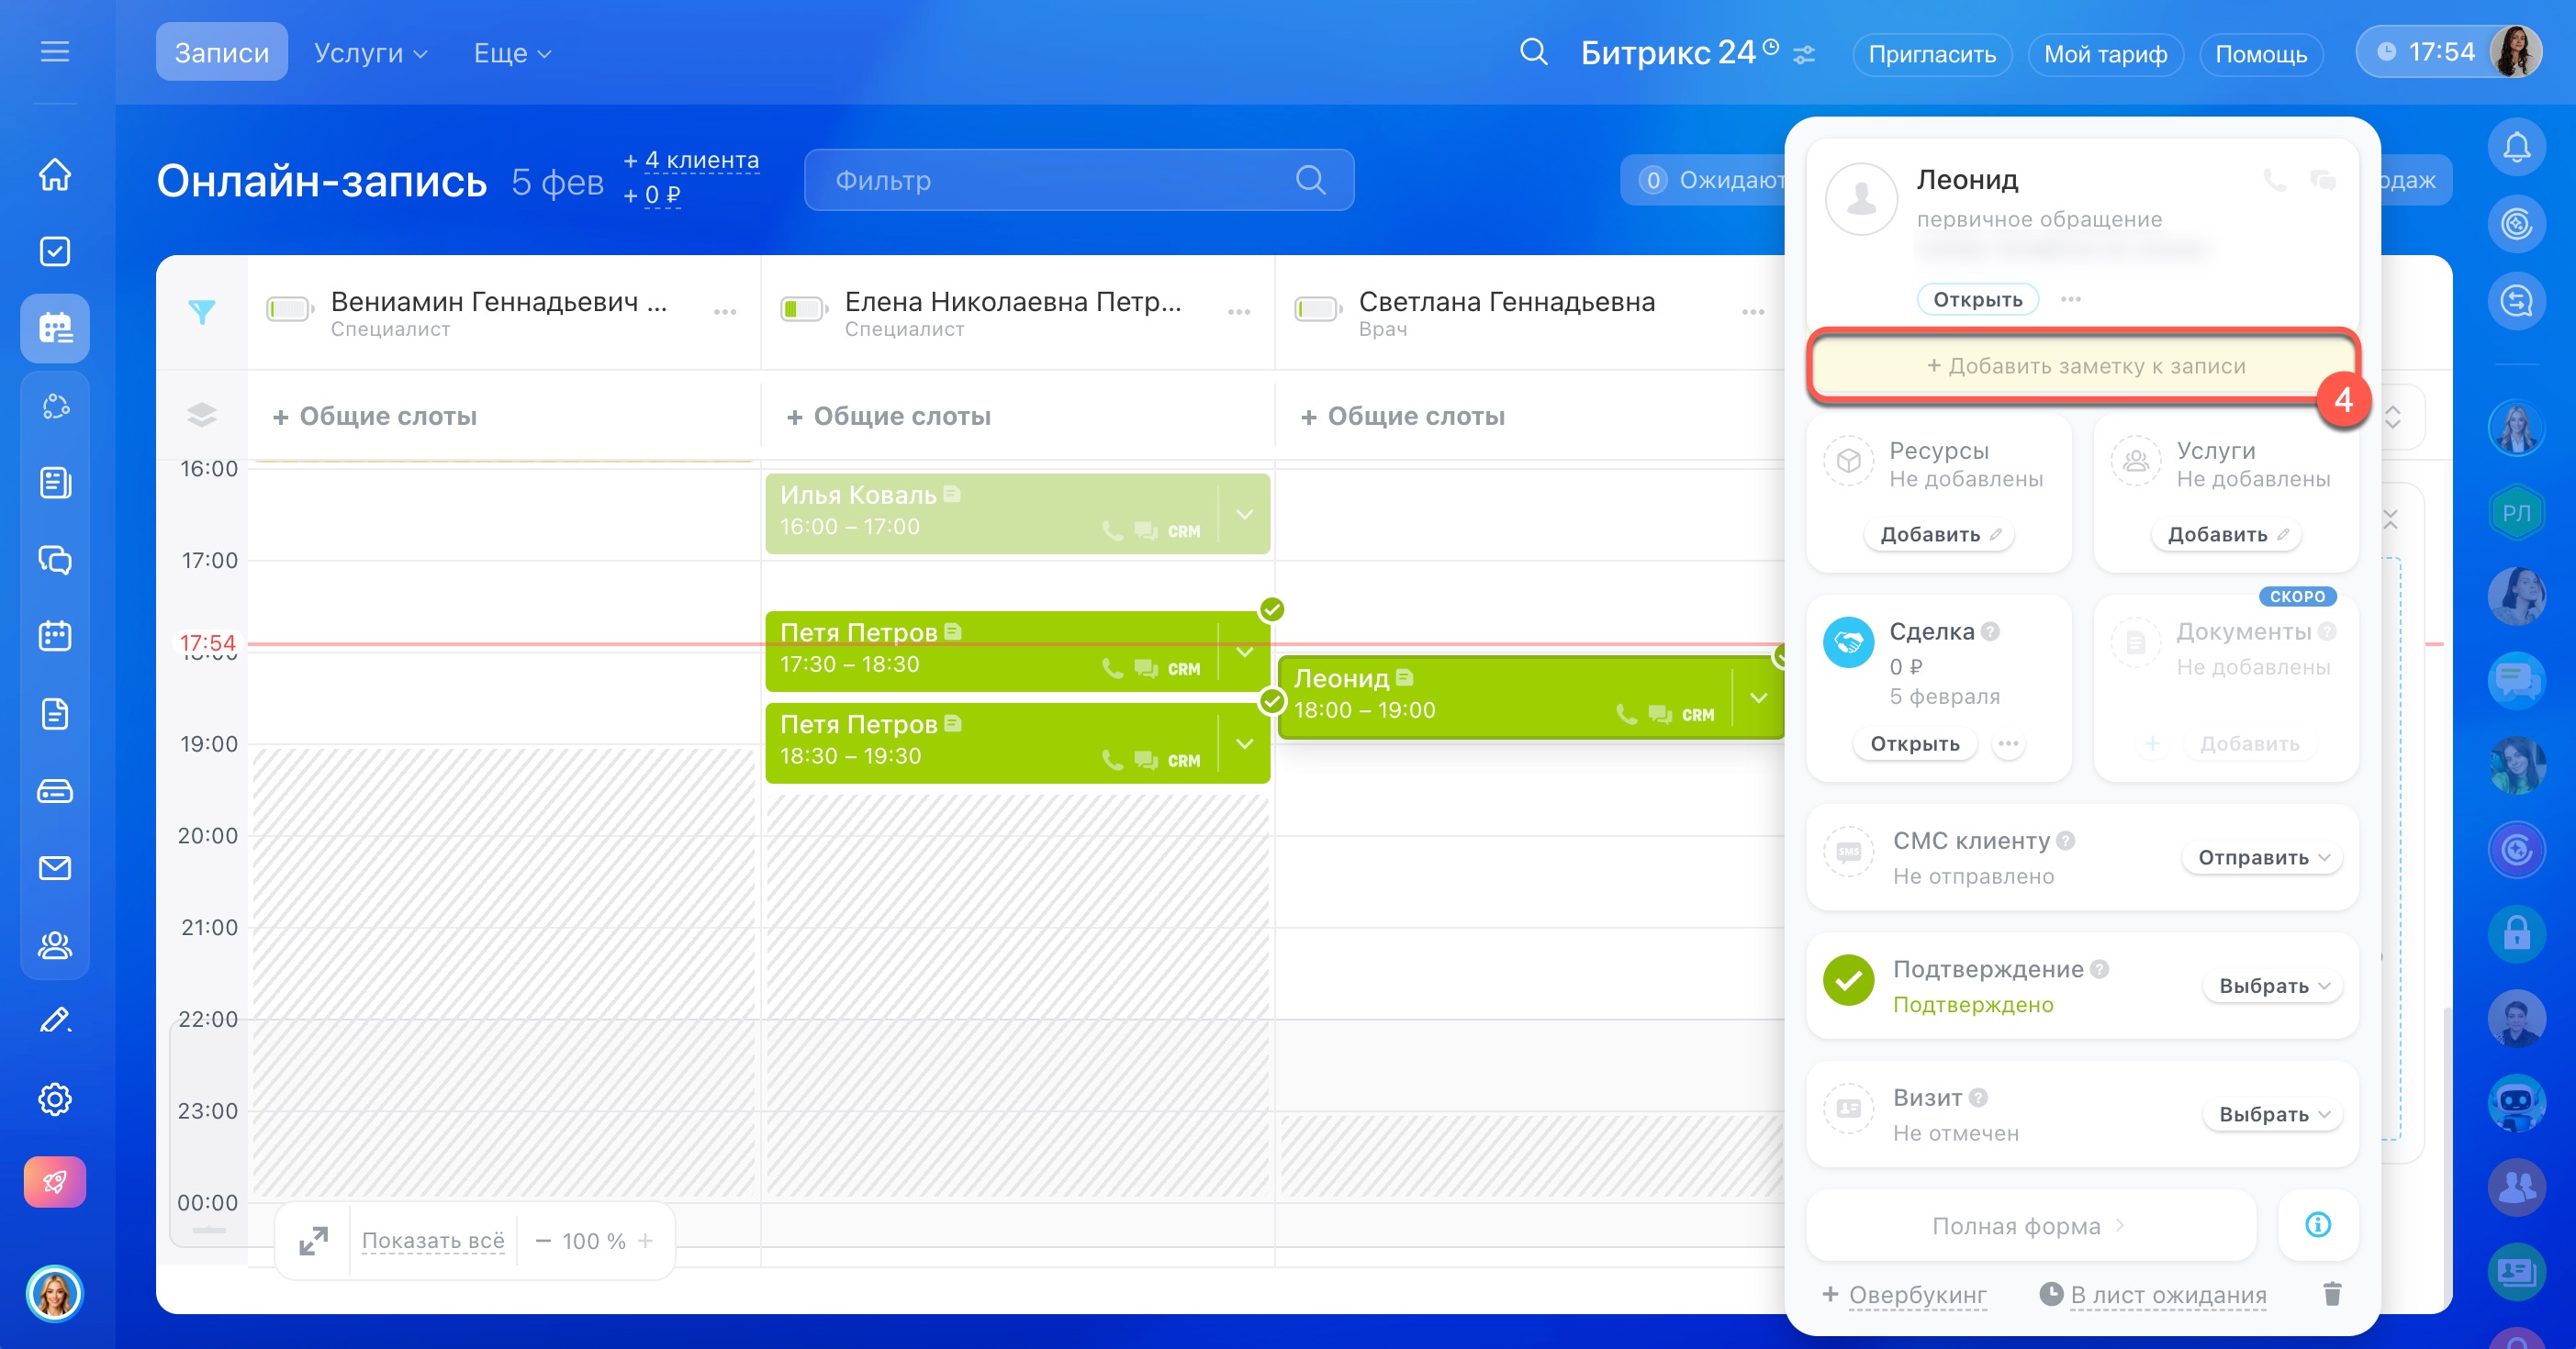Open home icon in left sidebar

click(x=54, y=173)
